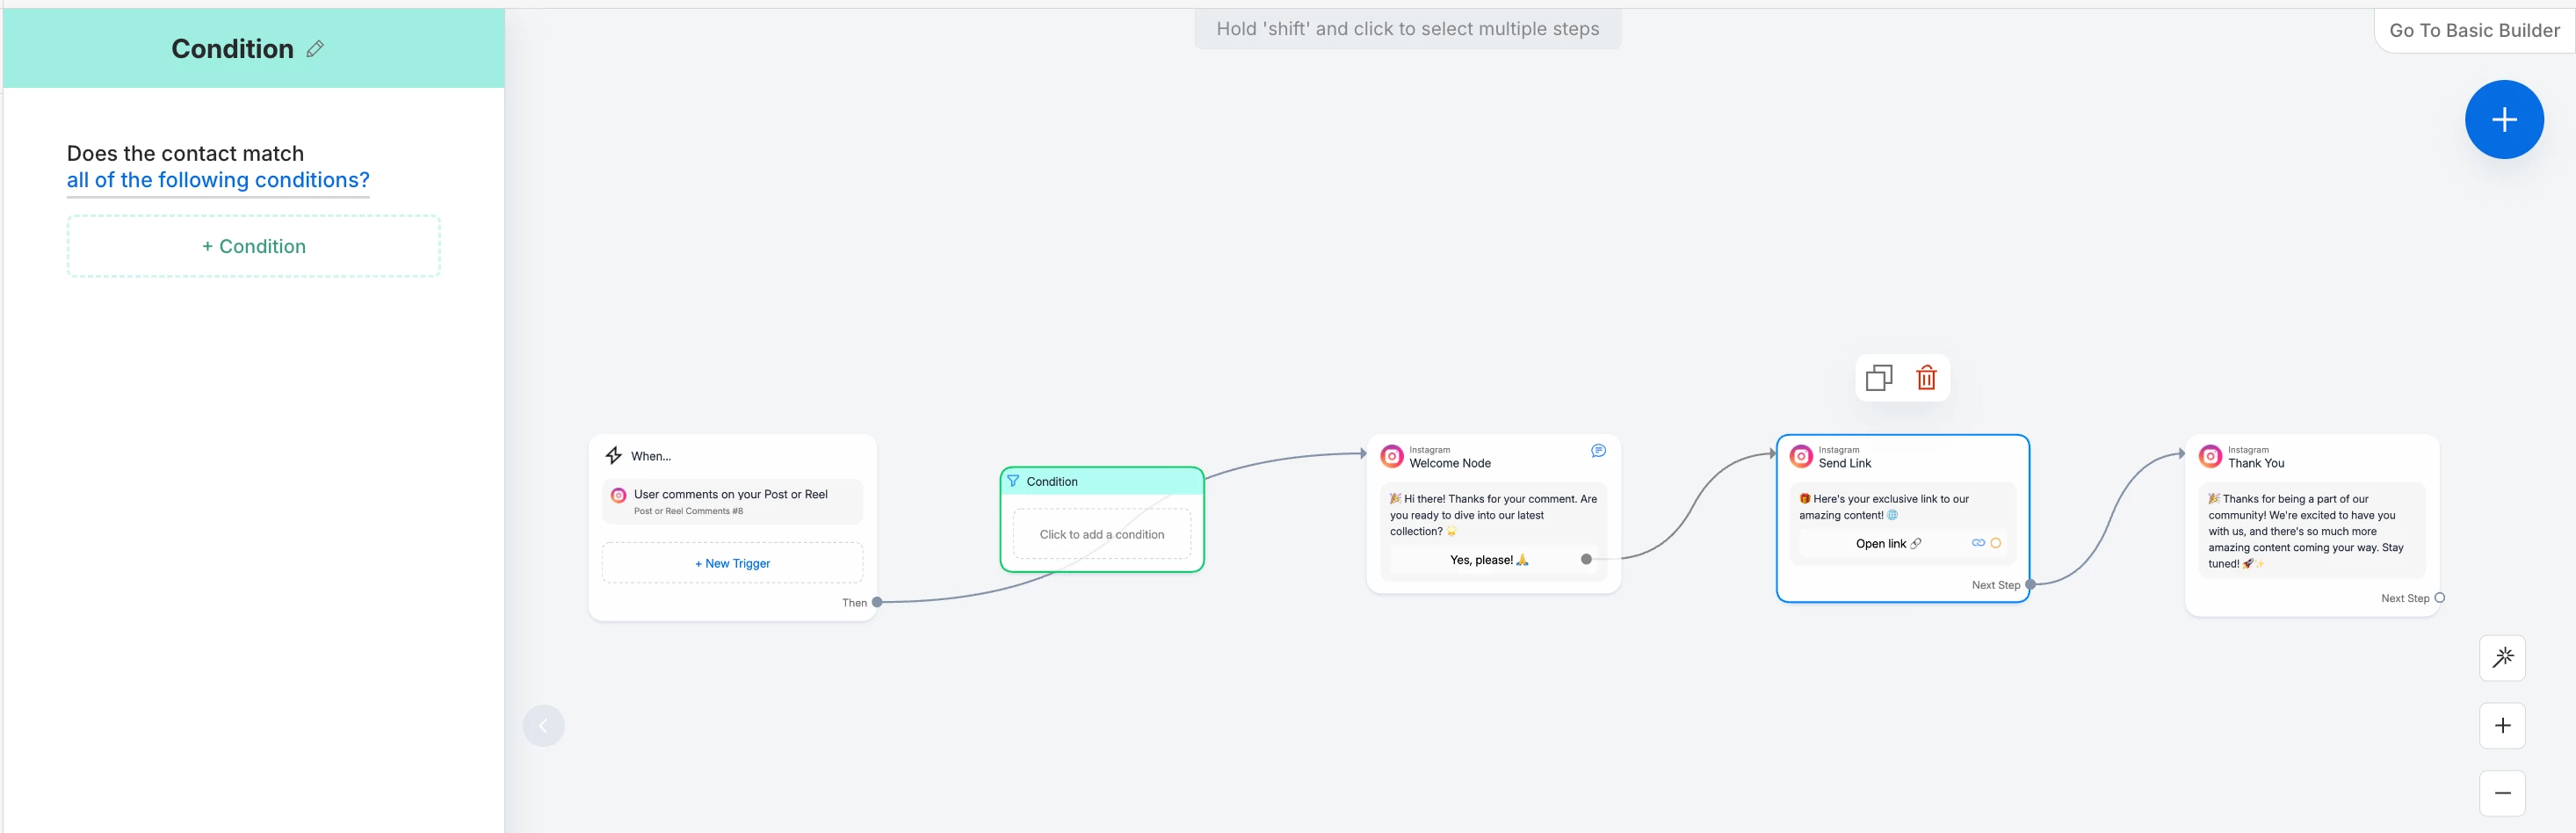Click the Instagram icon on the Send Link node
The height and width of the screenshot is (833, 2576).
(1801, 456)
